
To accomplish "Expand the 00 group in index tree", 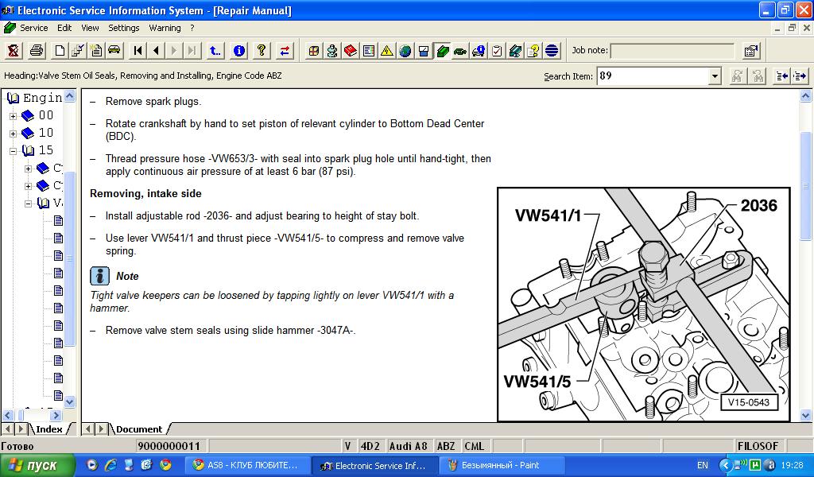I will 13,116.
